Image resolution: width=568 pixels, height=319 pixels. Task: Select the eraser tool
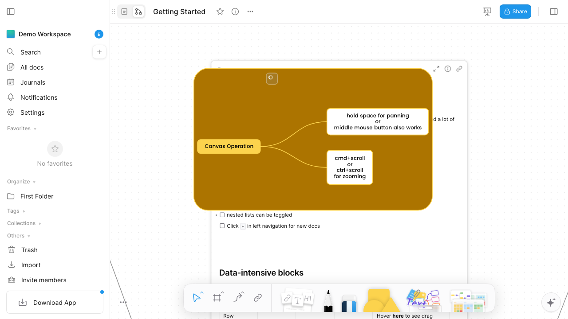[x=349, y=303]
